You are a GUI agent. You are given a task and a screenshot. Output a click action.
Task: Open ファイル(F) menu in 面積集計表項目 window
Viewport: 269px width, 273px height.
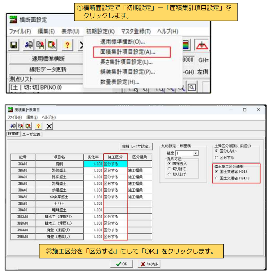coord(15,117)
